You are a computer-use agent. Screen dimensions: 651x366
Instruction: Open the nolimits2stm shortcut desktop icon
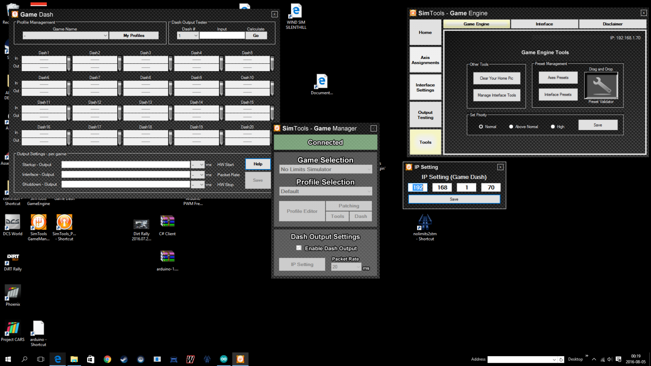tap(425, 227)
